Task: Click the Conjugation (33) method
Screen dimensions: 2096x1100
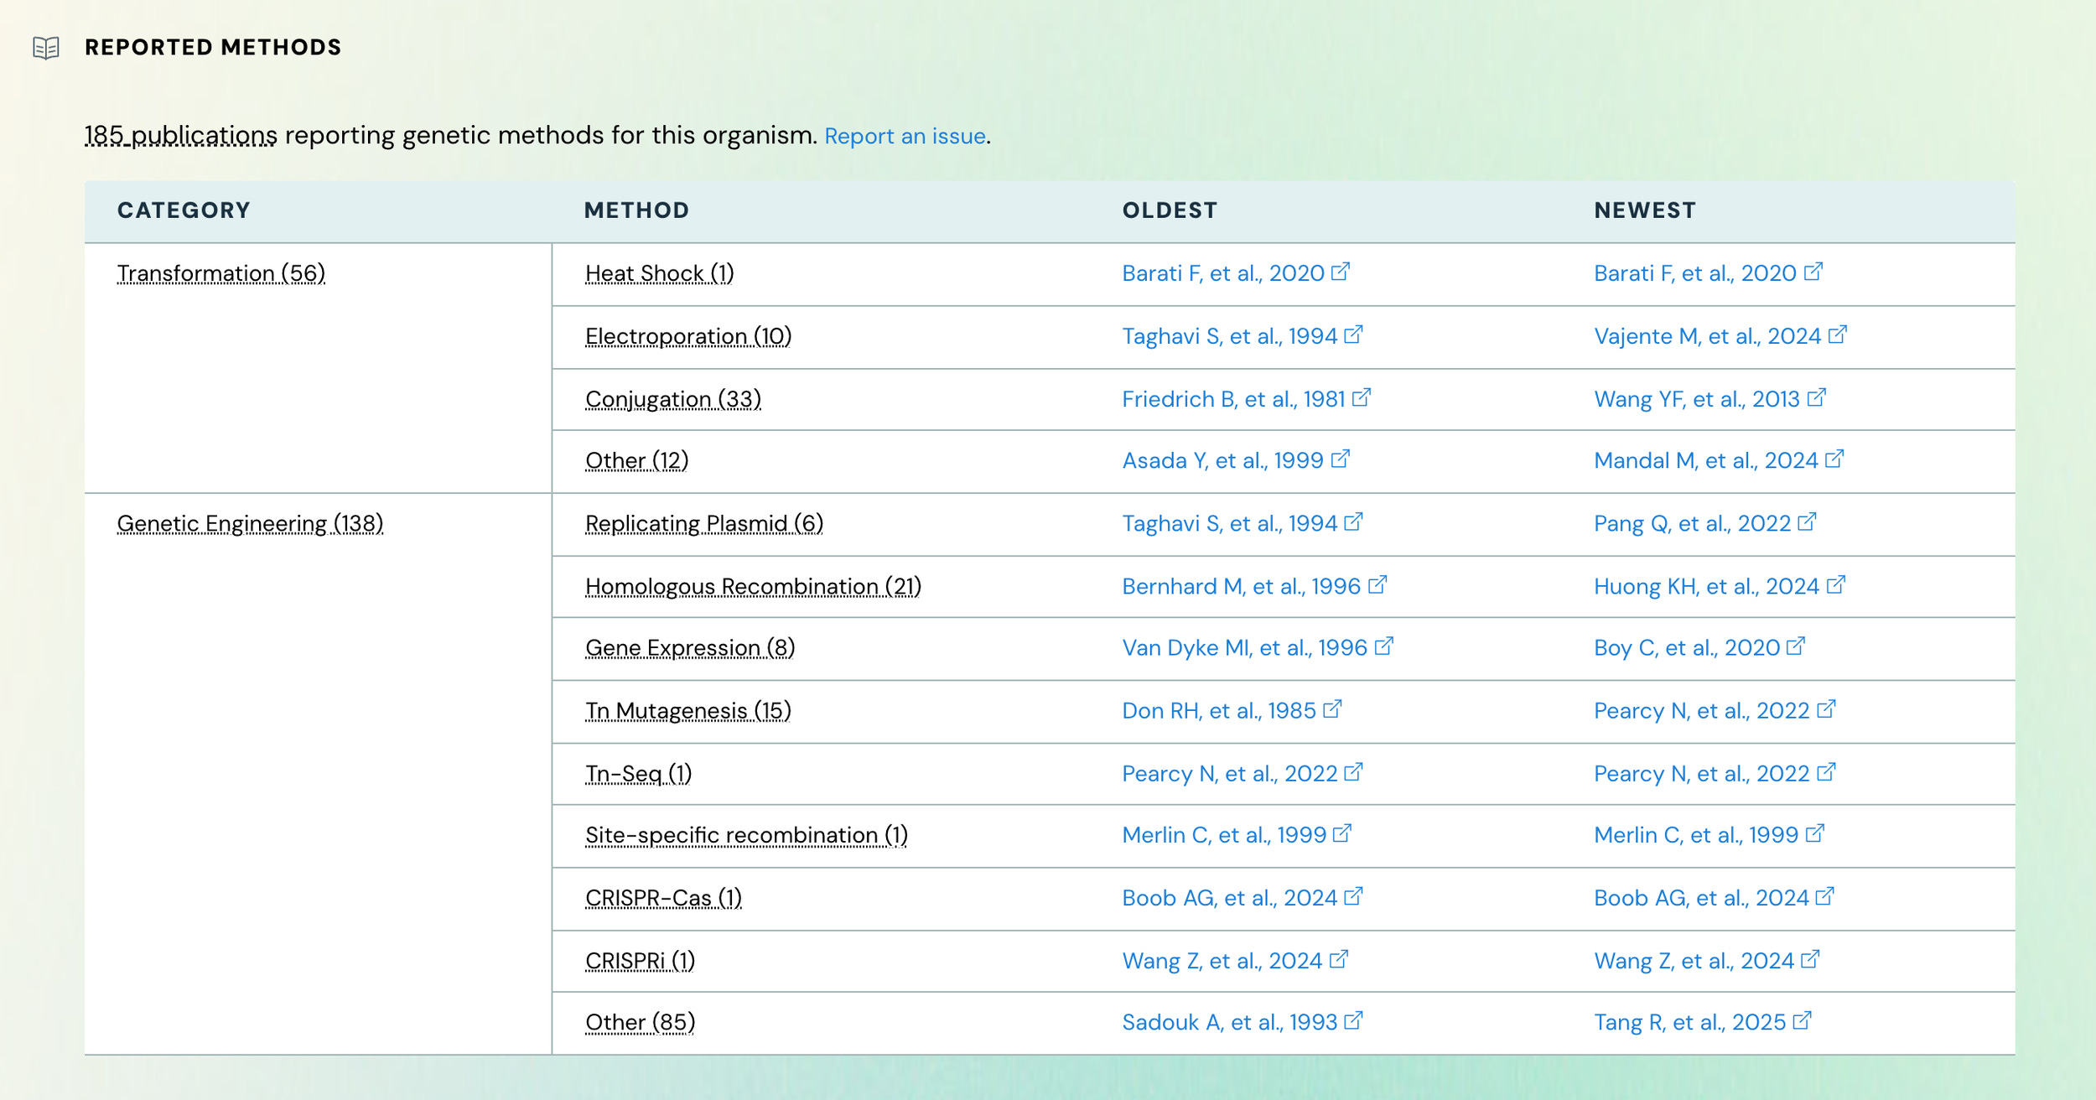Action: (672, 399)
